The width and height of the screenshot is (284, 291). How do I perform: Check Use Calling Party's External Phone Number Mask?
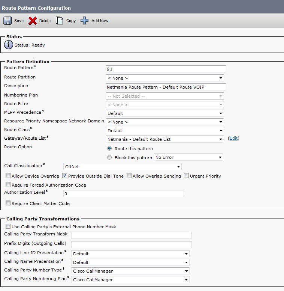(x=8, y=226)
